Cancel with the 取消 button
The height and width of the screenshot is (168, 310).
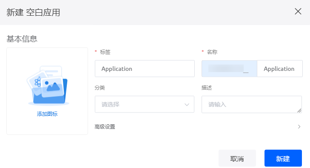[x=237, y=158]
